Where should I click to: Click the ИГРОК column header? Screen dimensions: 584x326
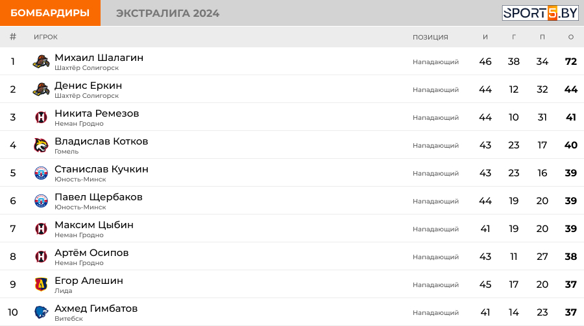pos(45,37)
